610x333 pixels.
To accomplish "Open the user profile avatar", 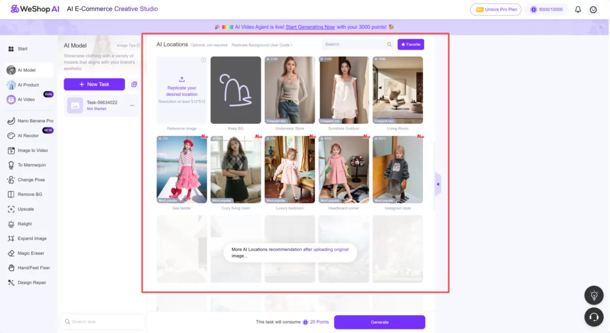I will [x=593, y=10].
